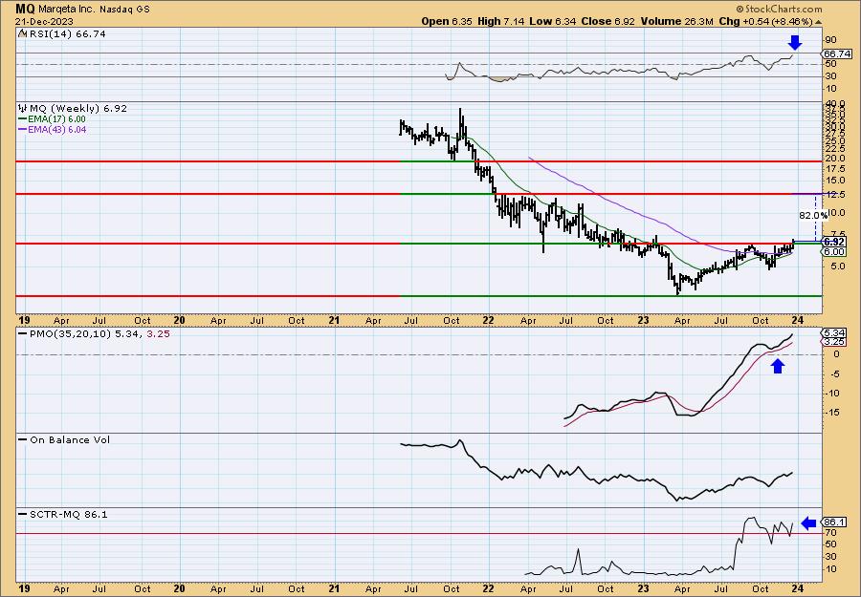Click the 82.0% upside target label
The image size is (861, 597).
click(x=812, y=216)
